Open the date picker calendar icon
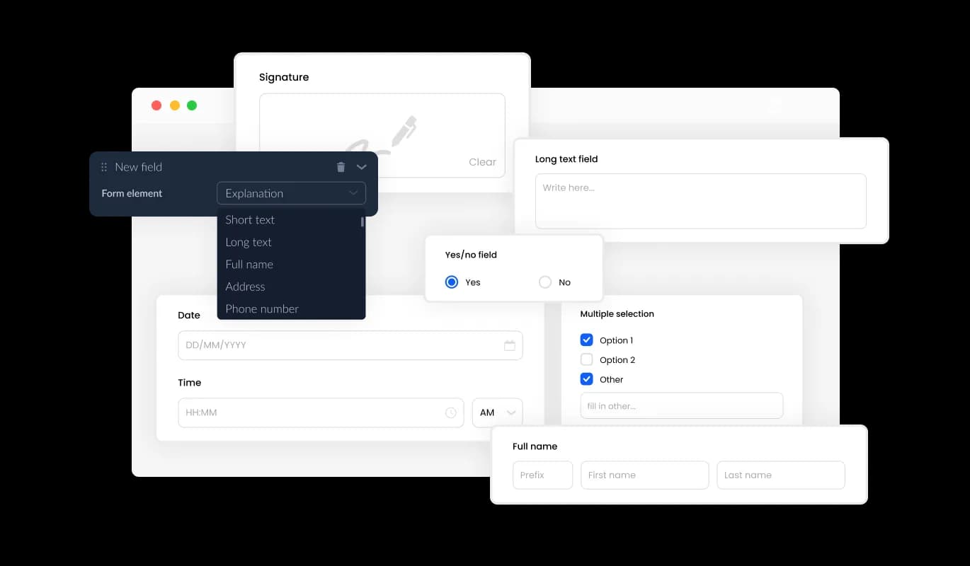 (510, 345)
